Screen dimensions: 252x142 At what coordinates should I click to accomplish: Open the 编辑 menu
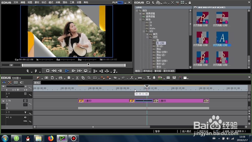tap(23, 3)
